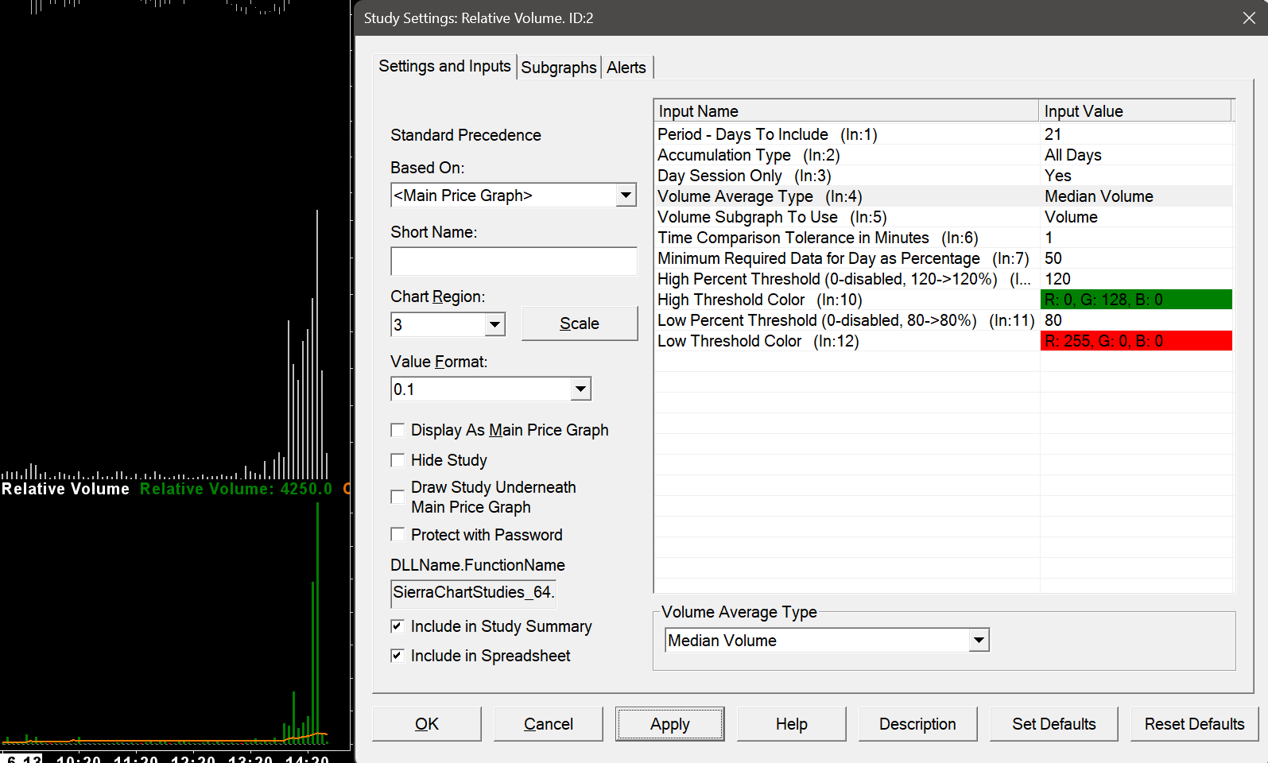Viewport: 1268px width, 763px height.
Task: Close the Study Settings dialog
Action: pos(1249,18)
